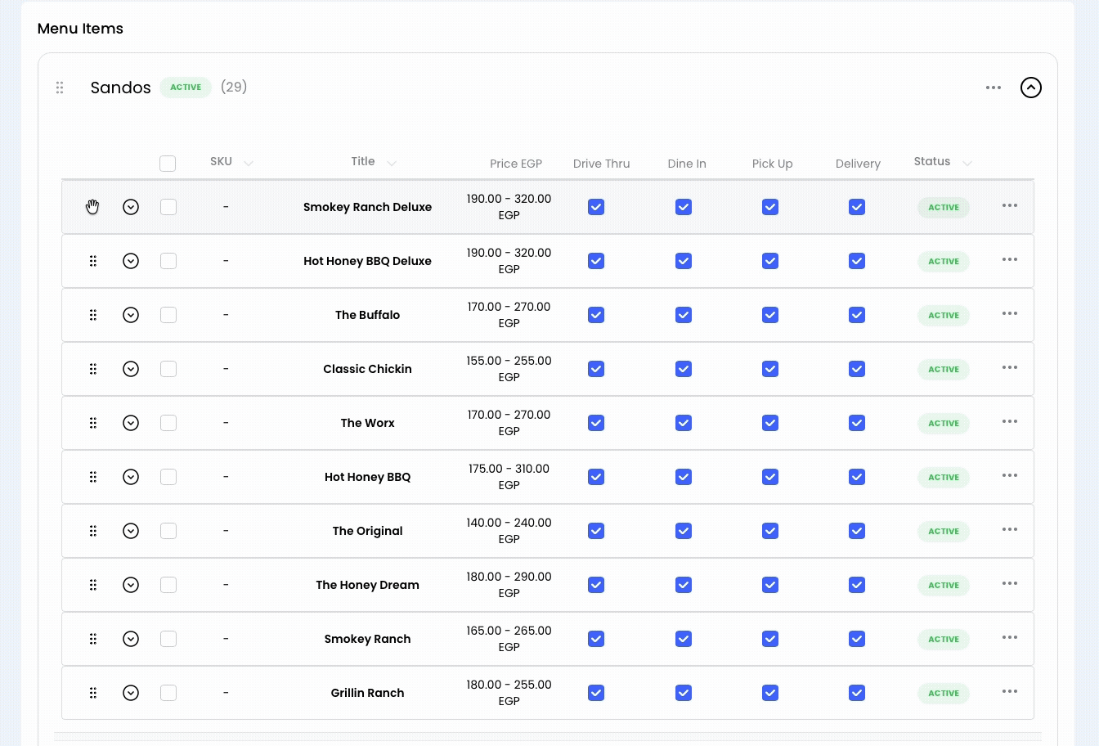The image size is (1099, 746).
Task: Sort by the SKU column header
Action: (x=231, y=162)
